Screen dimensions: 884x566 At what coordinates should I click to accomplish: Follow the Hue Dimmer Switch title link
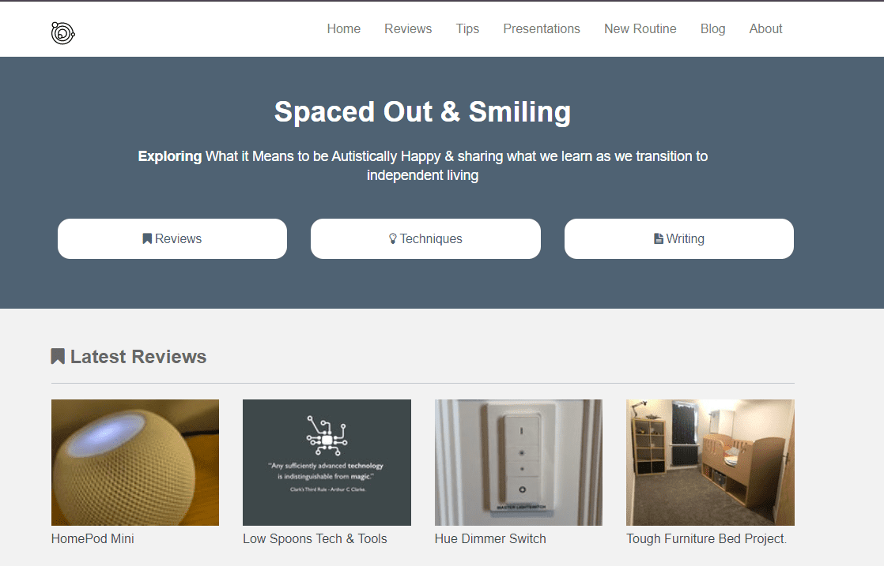(490, 538)
